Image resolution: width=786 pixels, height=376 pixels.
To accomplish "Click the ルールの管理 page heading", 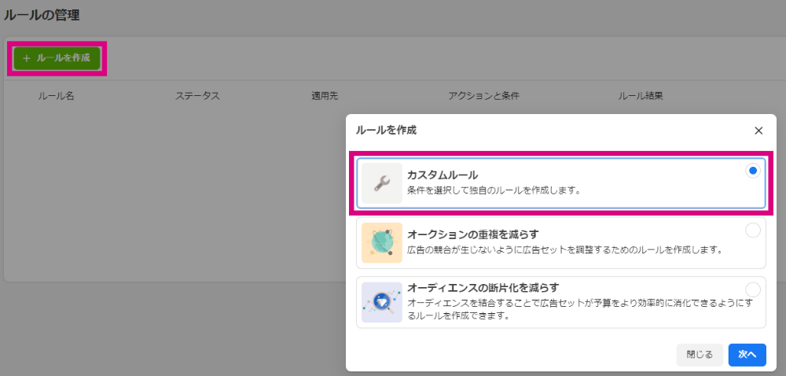I will click(x=42, y=16).
